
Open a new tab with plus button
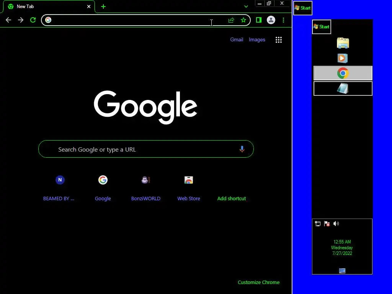point(103,7)
